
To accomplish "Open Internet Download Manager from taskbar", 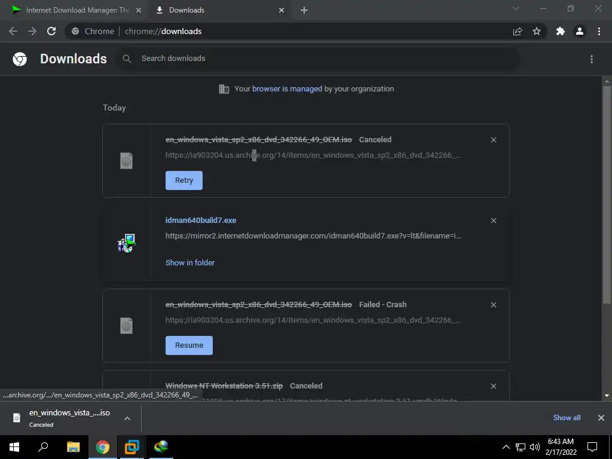I will click(x=161, y=447).
